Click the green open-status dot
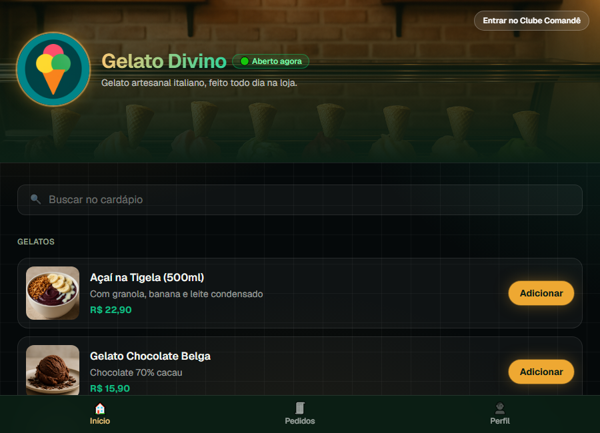Viewport: 600px width, 433px height. [245, 61]
